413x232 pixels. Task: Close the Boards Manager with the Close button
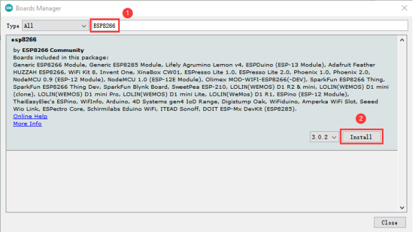pos(389,222)
